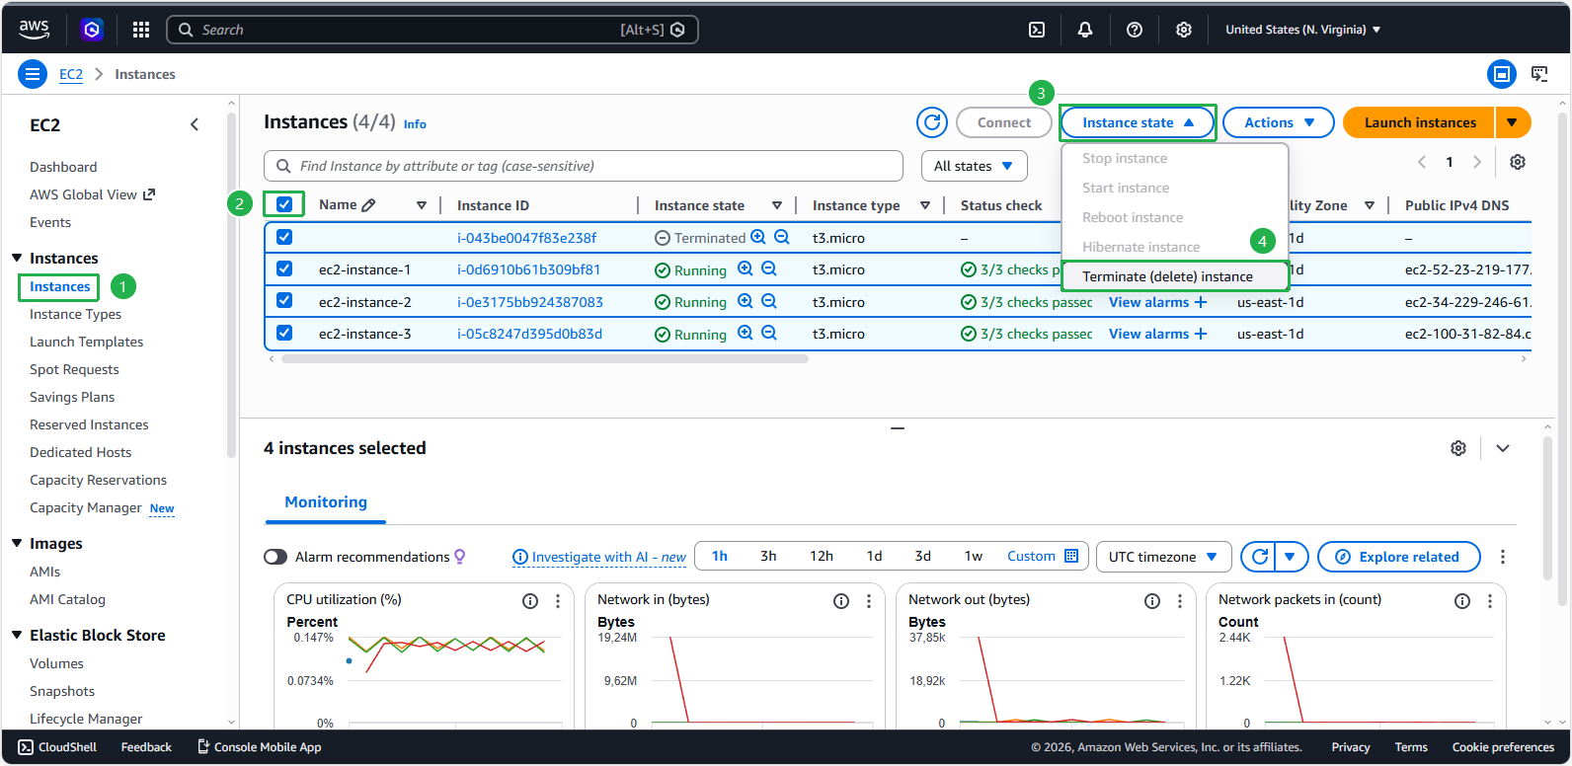Screen dimensions: 1572x766
Task: Collapse the details panel with the chevron
Action: coord(1503,448)
